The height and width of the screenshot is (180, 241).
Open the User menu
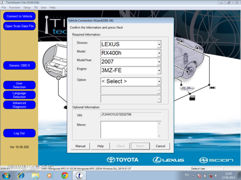click(x=43, y=8)
